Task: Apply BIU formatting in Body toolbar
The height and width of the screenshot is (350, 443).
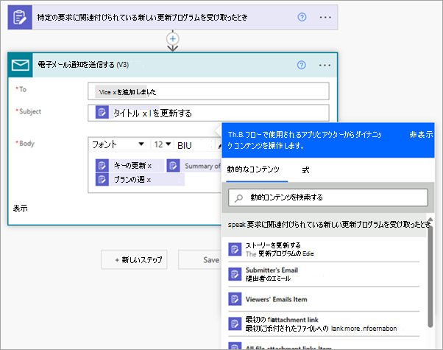Action: click(185, 145)
